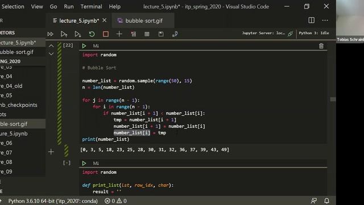364x205 pixels.
Task: Add a new cell with toolbar plus
Action: [x=119, y=34]
